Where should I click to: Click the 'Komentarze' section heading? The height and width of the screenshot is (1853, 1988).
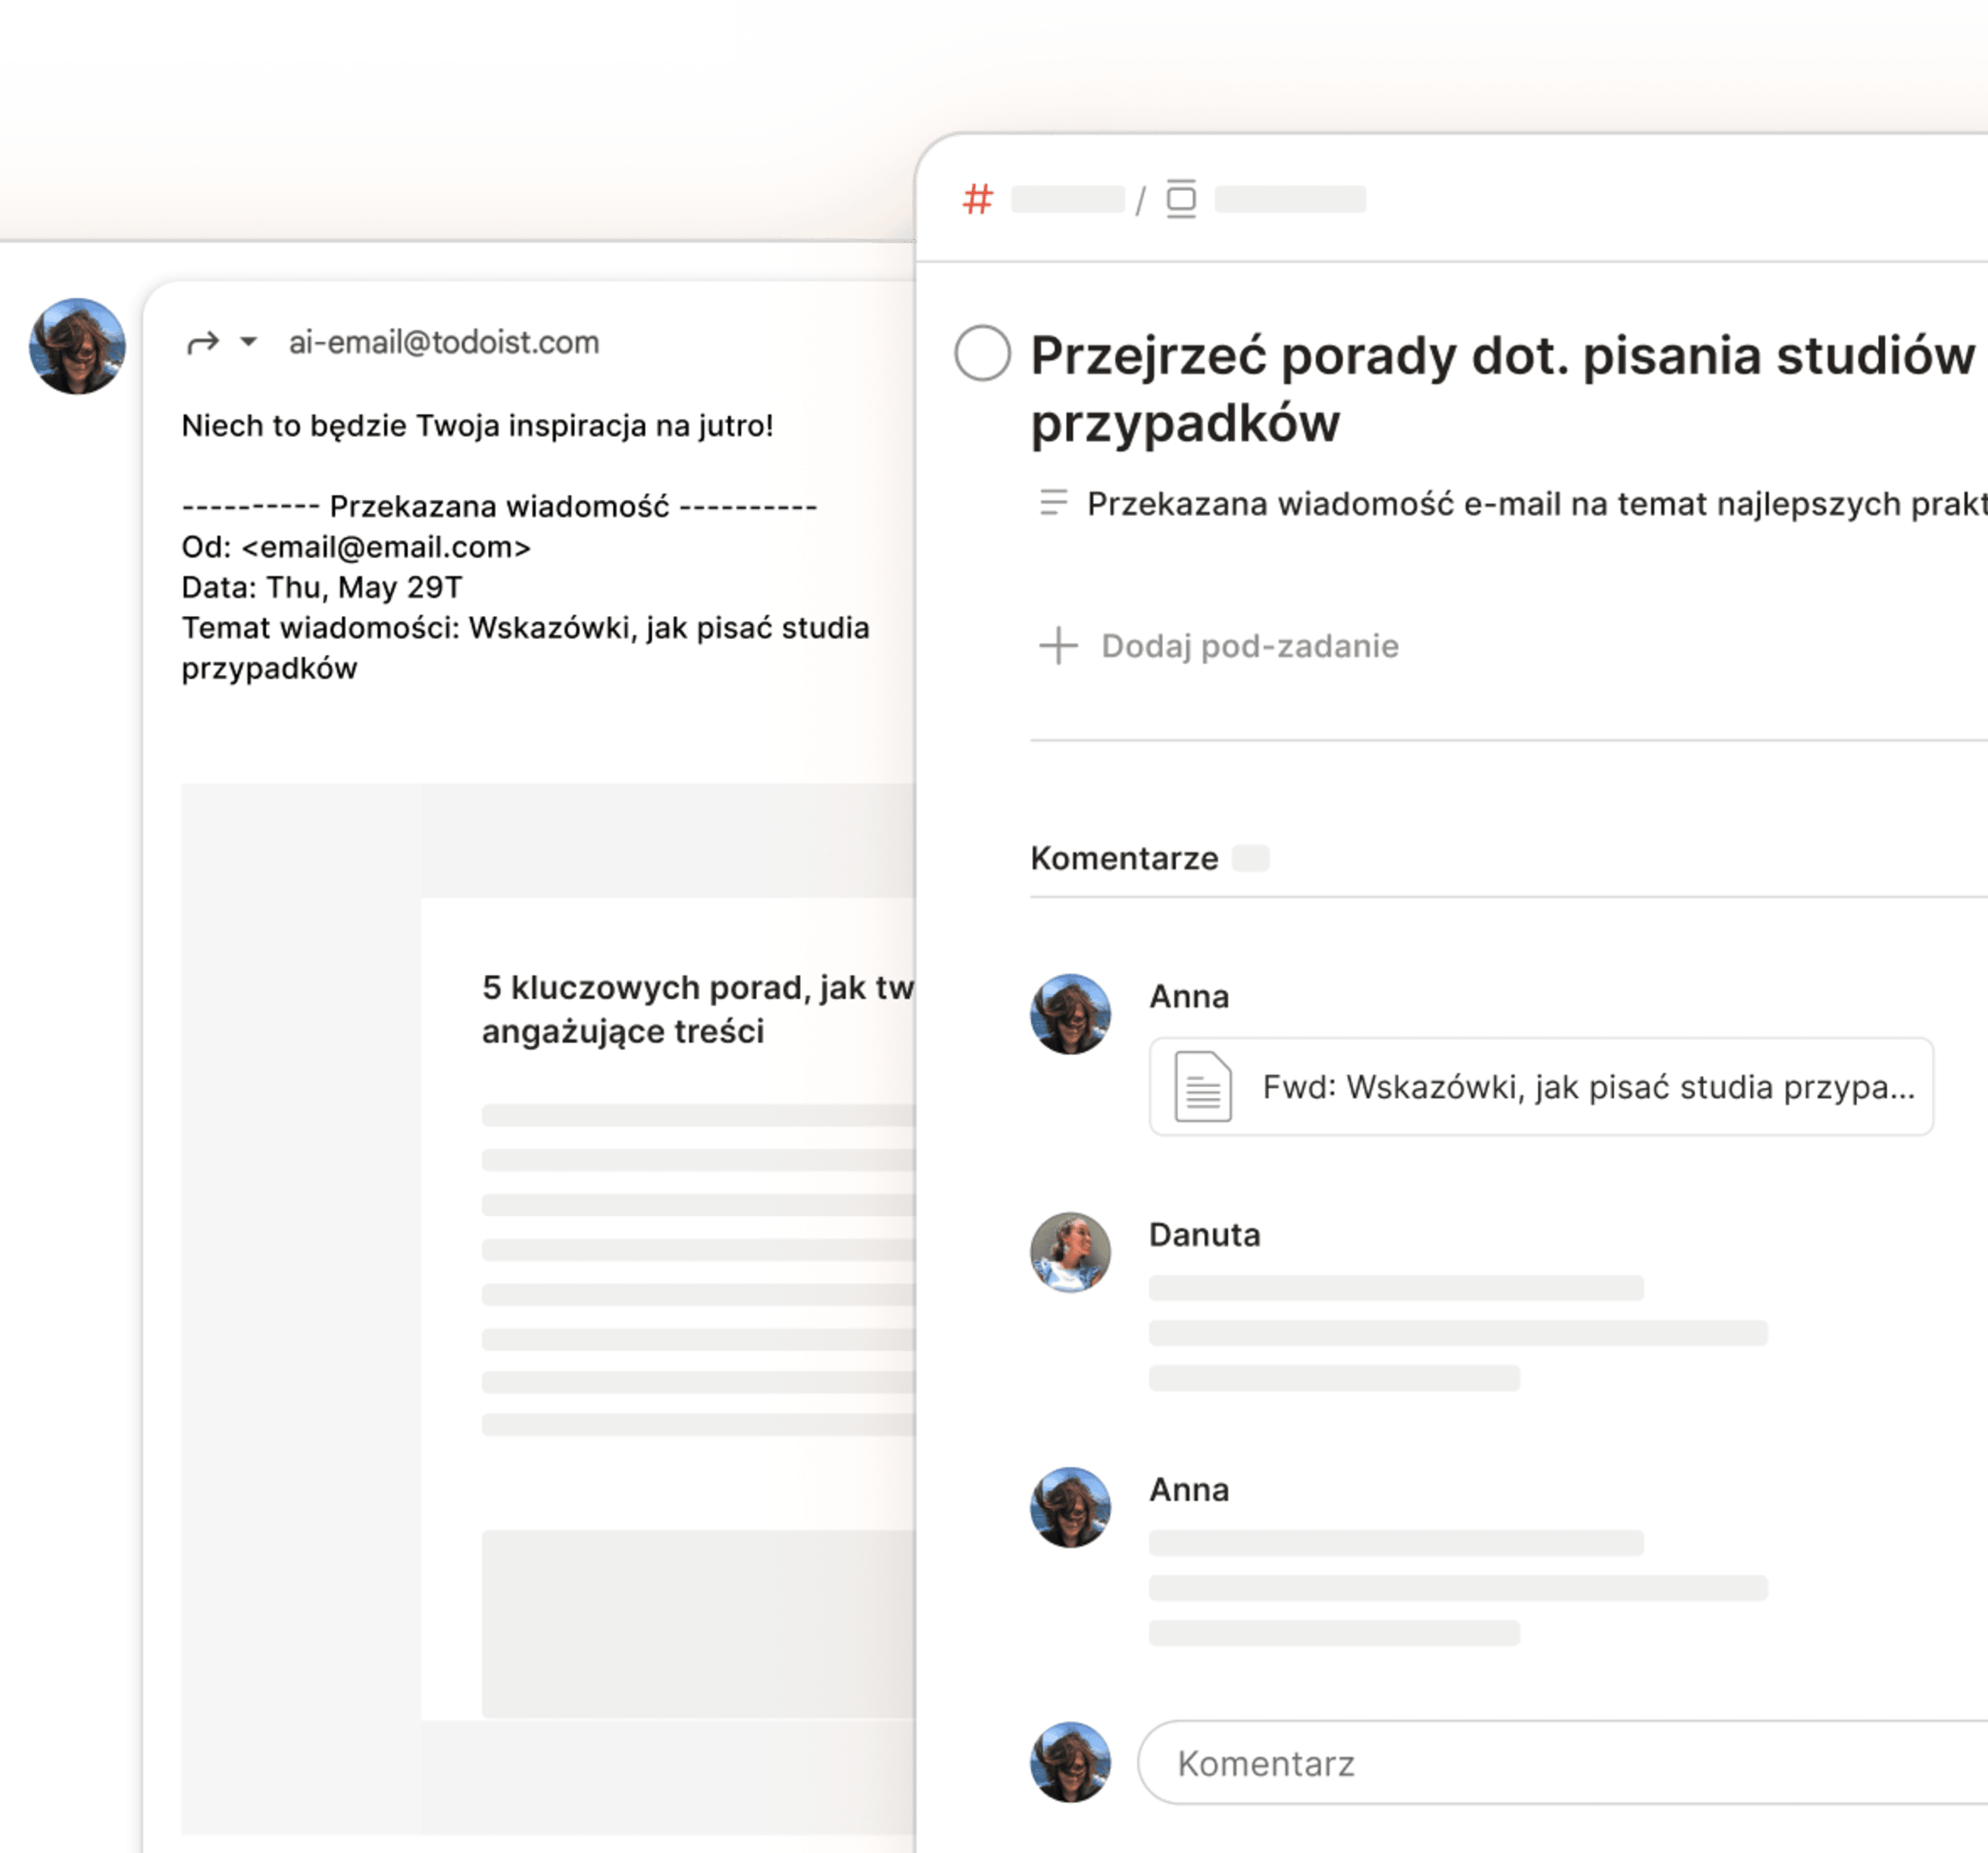[x=1124, y=858]
